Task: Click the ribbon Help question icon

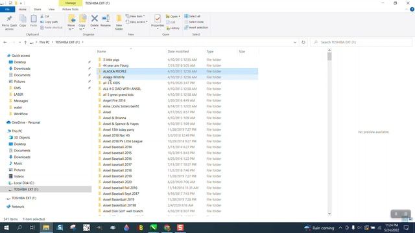Action: [412, 9]
